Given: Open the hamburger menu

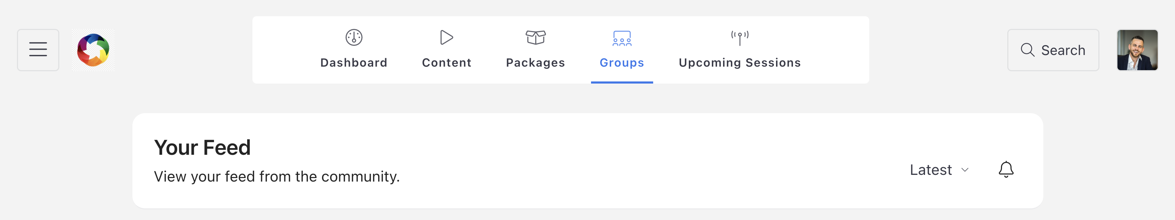Looking at the screenshot, I should [x=38, y=50].
